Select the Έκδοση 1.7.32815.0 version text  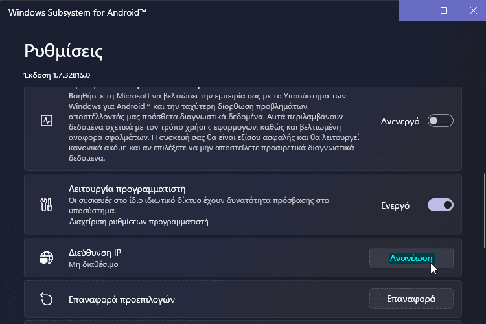click(57, 75)
